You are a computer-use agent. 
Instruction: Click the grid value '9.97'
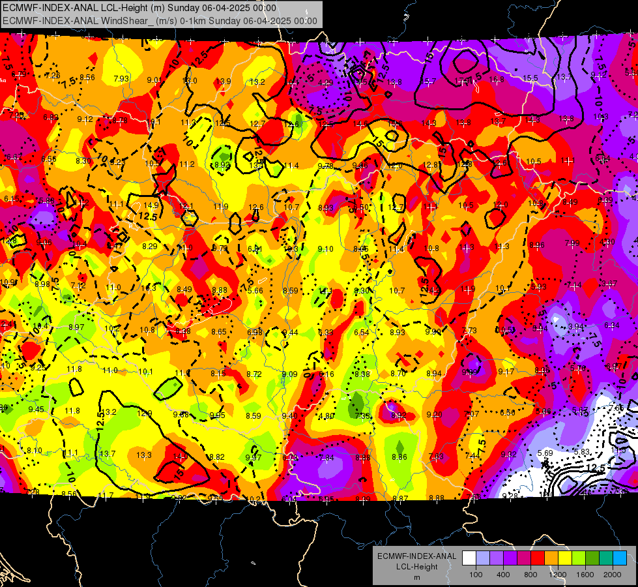click(254, 457)
